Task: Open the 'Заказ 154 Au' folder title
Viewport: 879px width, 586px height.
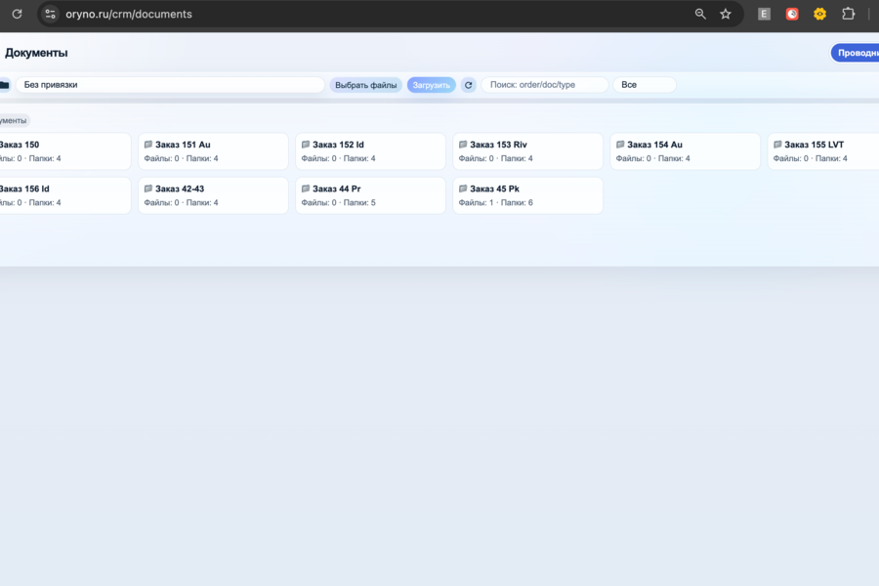Action: (654, 145)
